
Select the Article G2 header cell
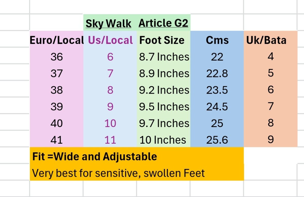(x=163, y=23)
